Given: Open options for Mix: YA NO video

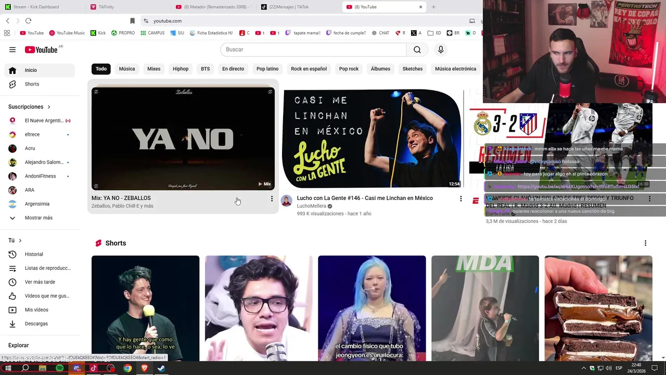Looking at the screenshot, I should tap(272, 198).
